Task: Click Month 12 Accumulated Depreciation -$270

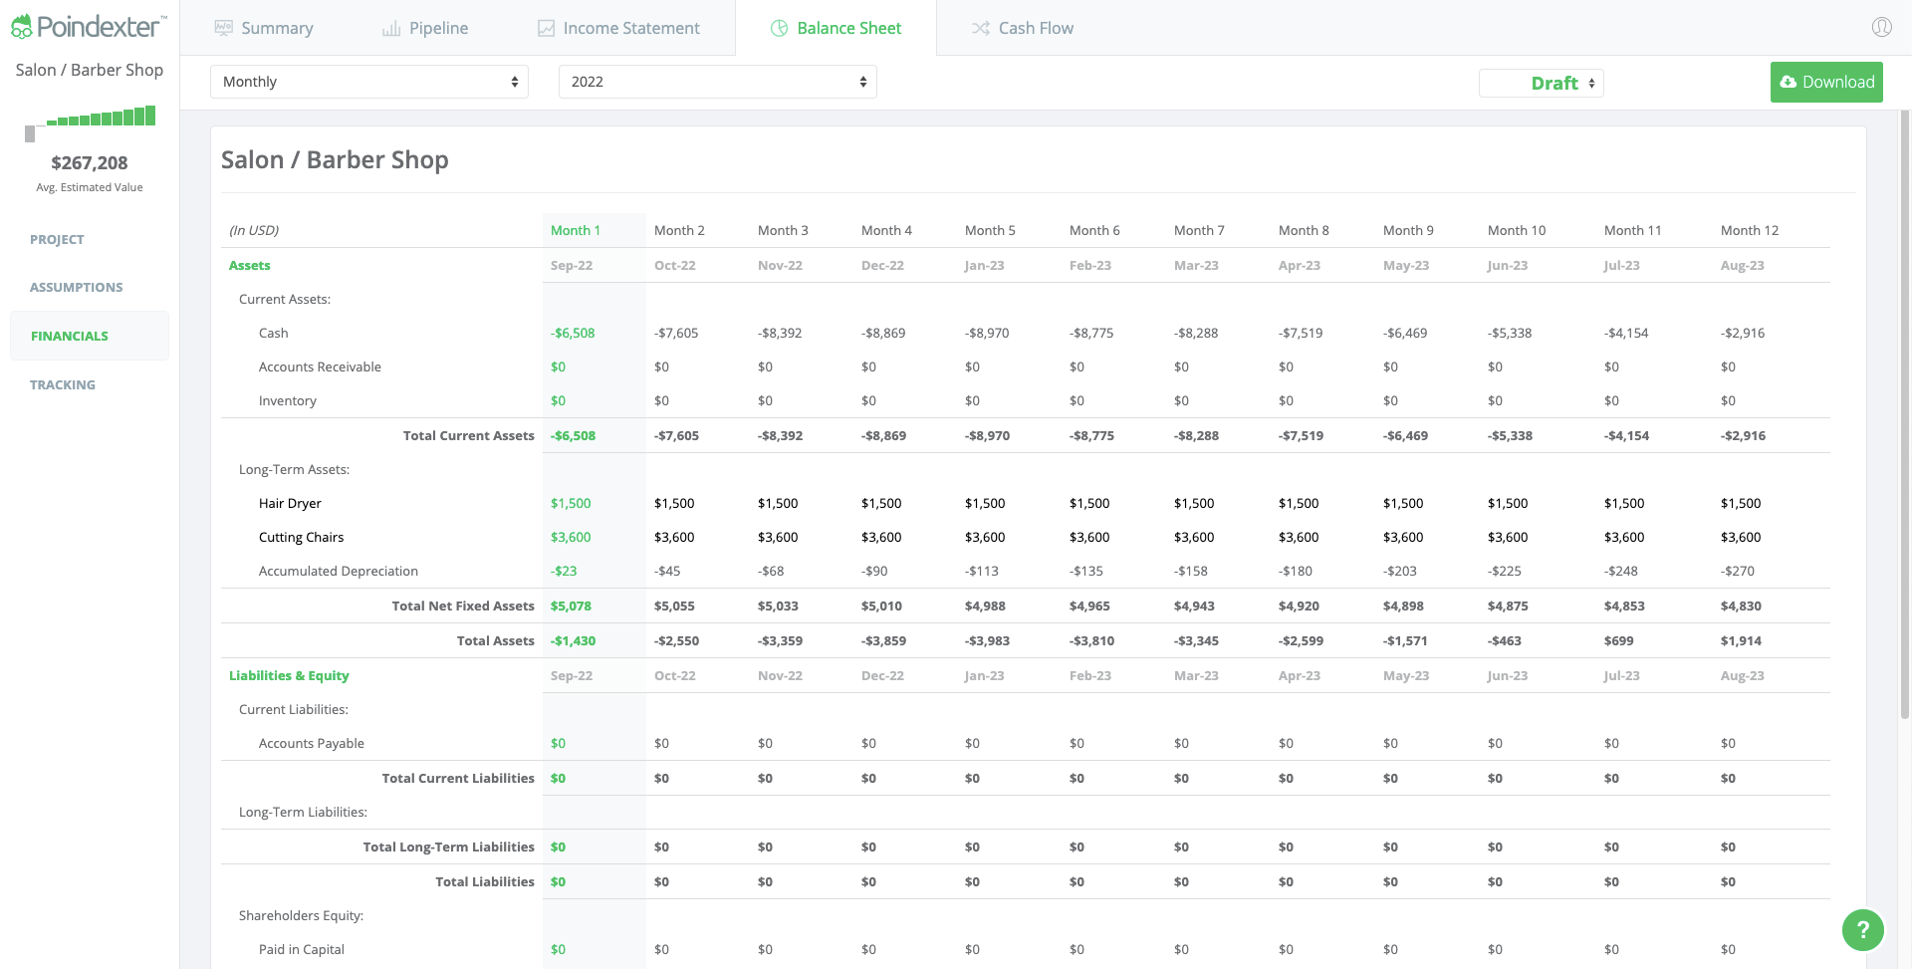Action: coord(1738,571)
